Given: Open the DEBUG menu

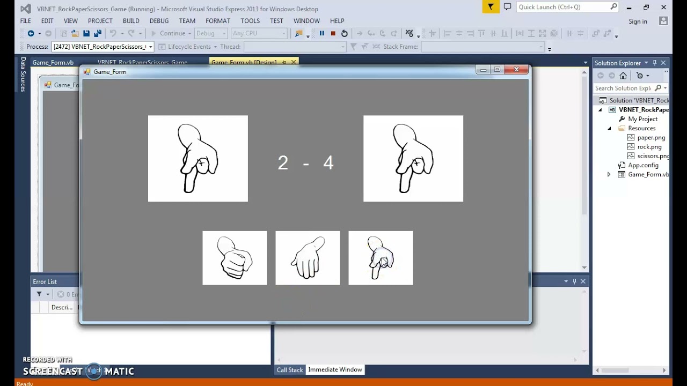Looking at the screenshot, I should click(159, 21).
